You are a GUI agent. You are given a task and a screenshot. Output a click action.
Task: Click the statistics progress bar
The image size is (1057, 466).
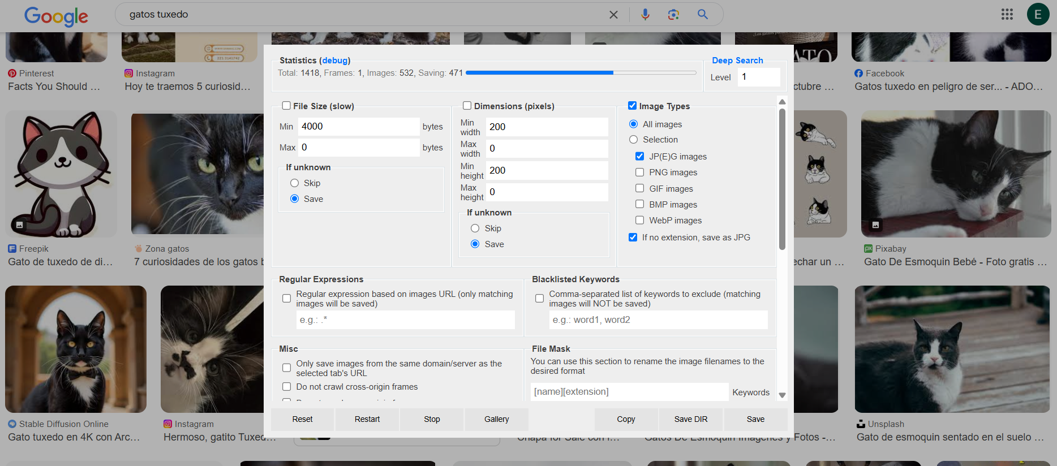click(x=581, y=73)
